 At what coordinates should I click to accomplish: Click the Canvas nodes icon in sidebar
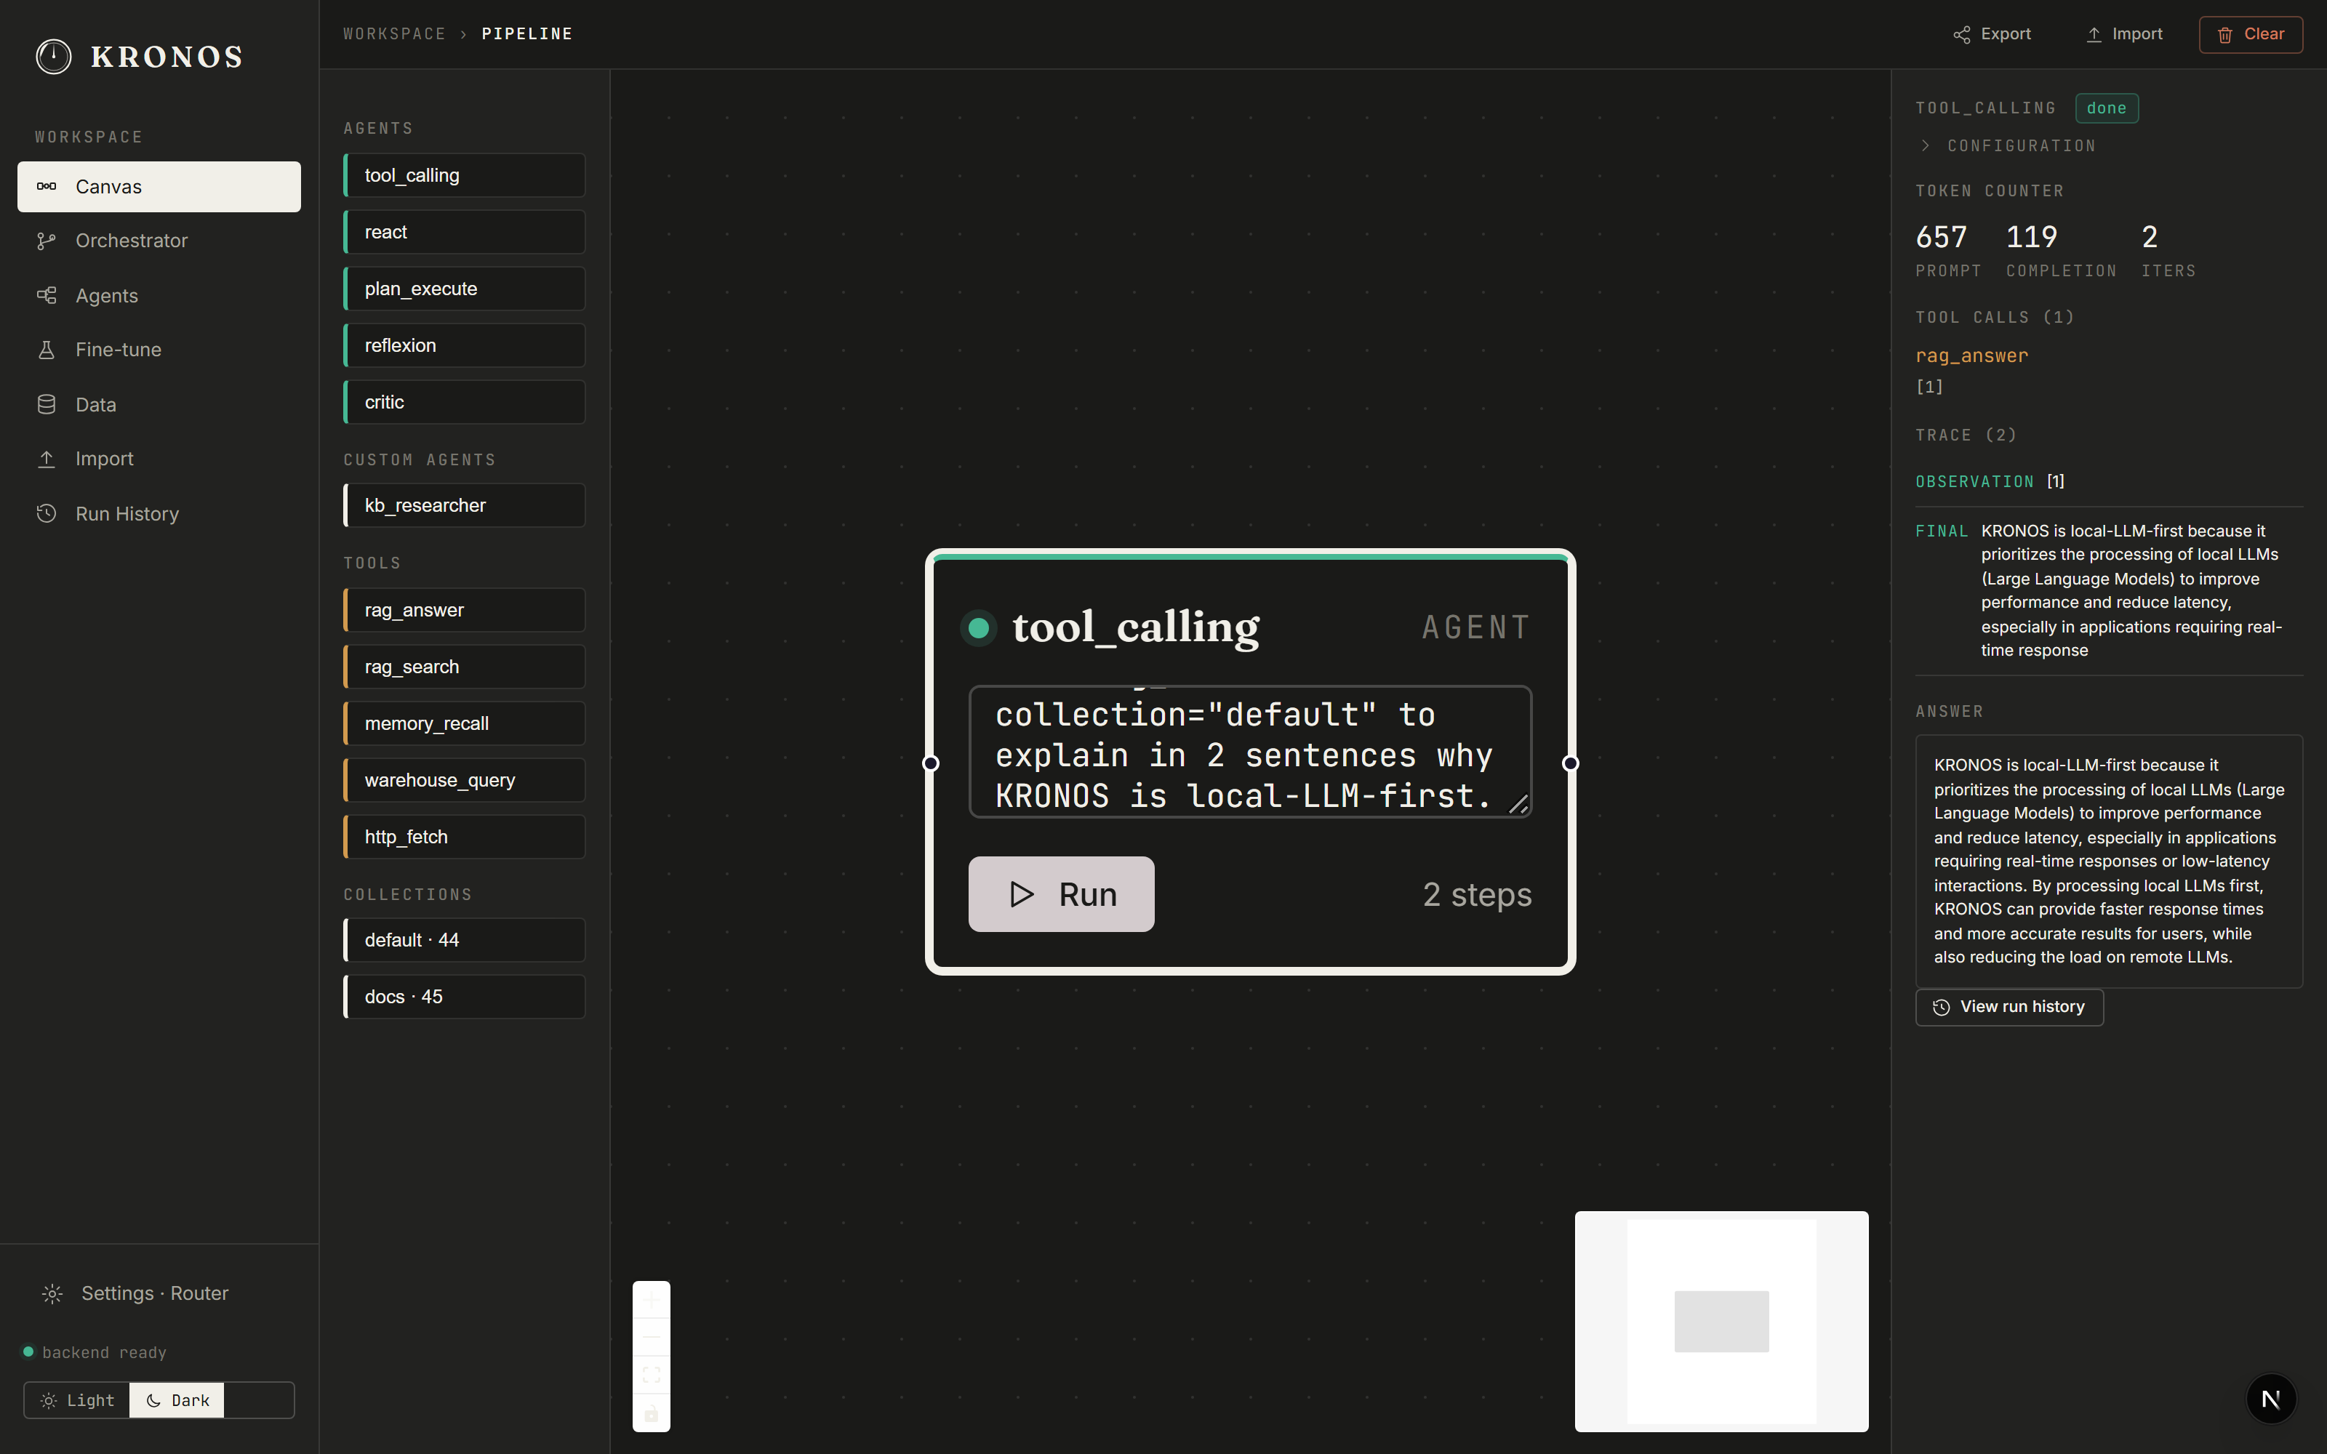[46, 187]
